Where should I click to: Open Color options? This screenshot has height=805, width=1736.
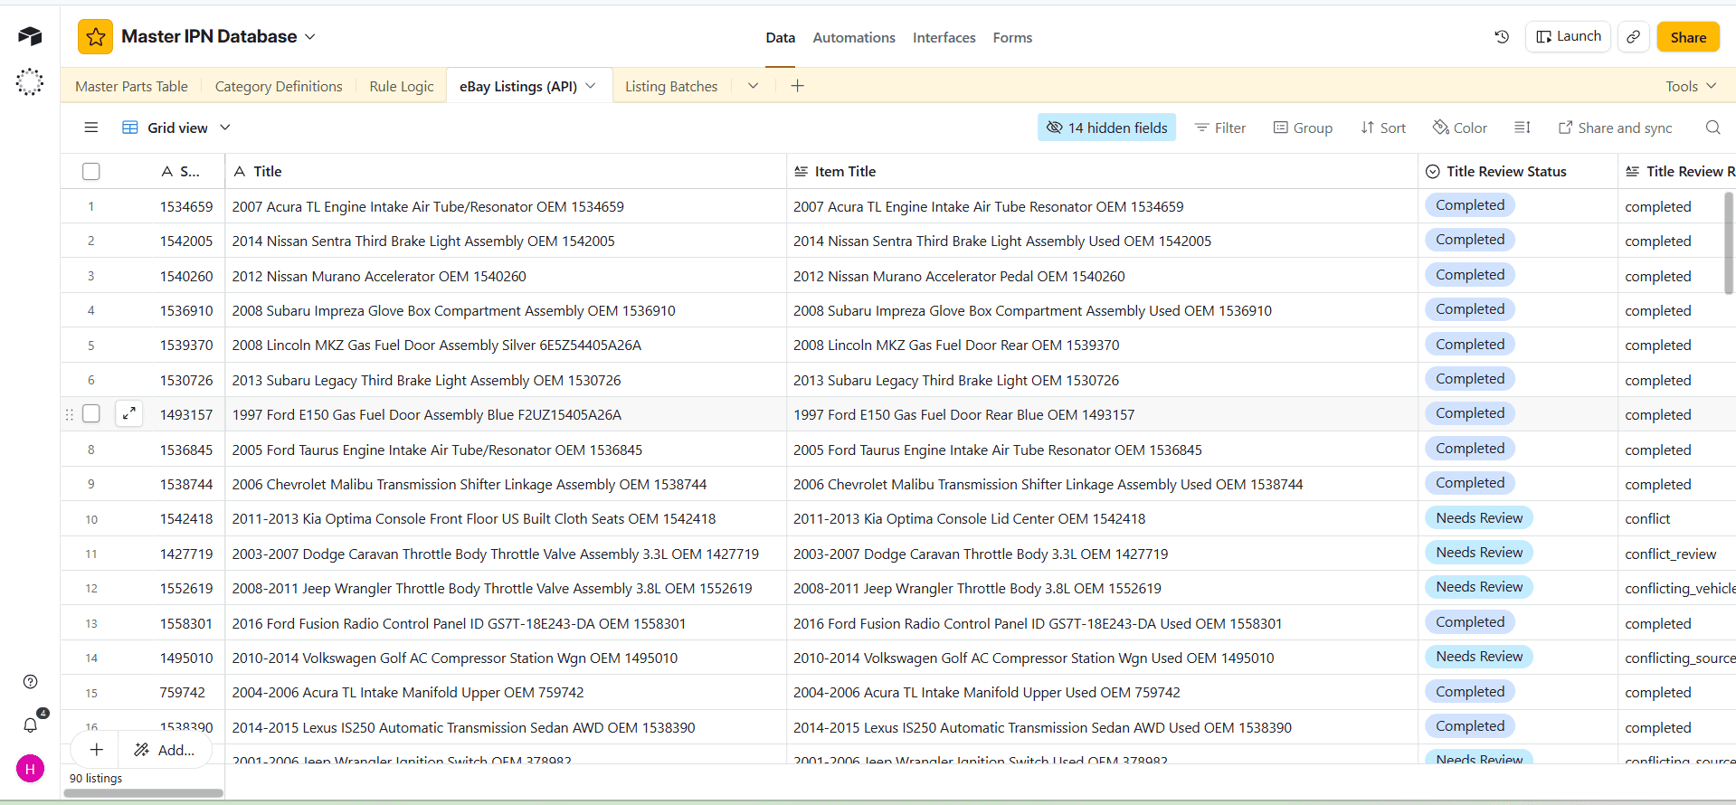(x=1459, y=128)
